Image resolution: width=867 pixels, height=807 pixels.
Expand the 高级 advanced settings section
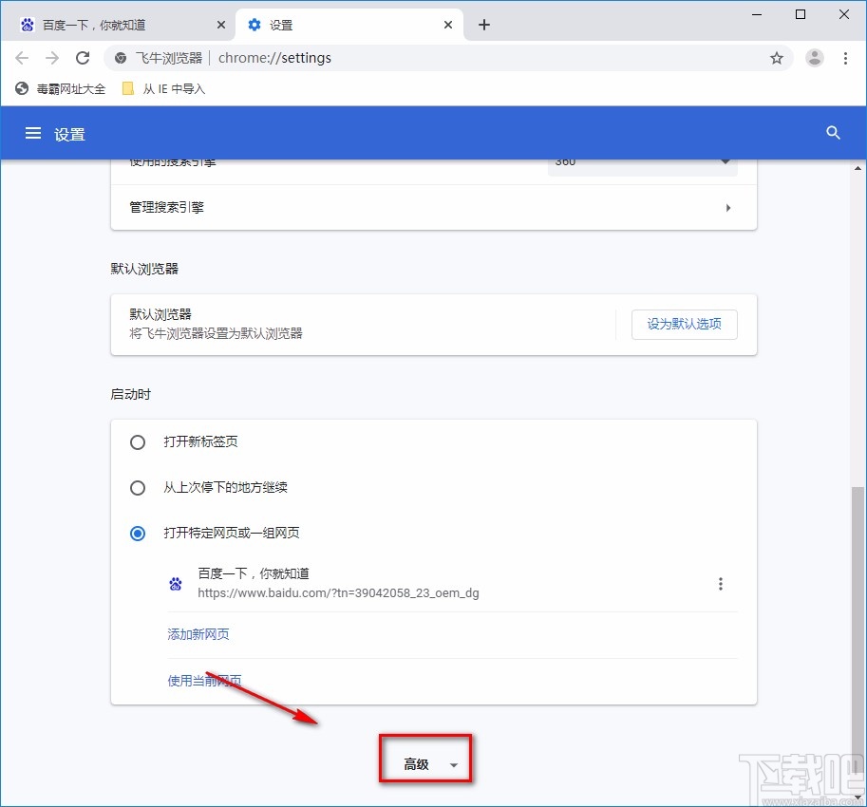[424, 759]
